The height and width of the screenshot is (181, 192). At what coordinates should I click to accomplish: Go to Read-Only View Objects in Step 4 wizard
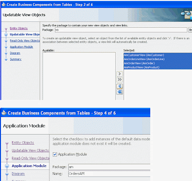(31, 158)
